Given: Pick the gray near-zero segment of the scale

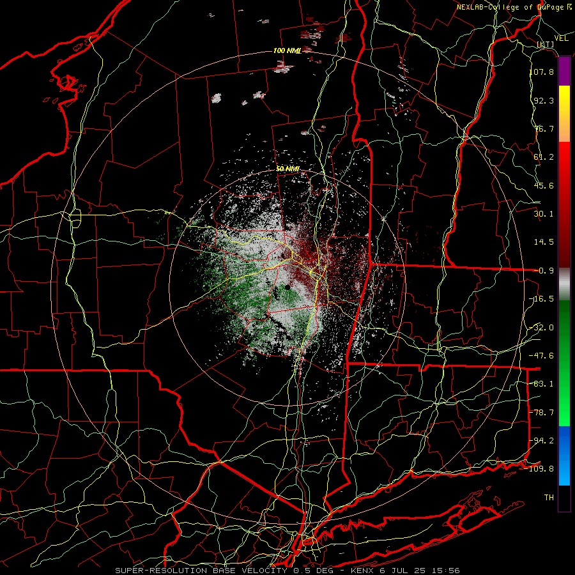Looking at the screenshot, I should 564,284.
